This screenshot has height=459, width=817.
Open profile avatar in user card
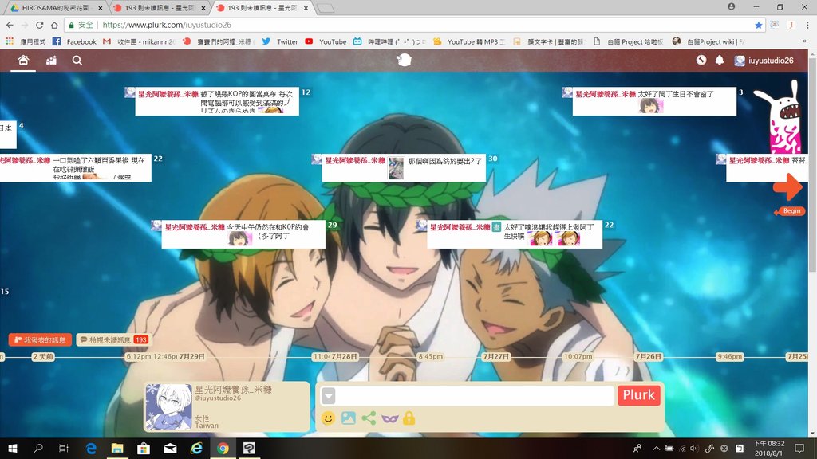coord(168,407)
